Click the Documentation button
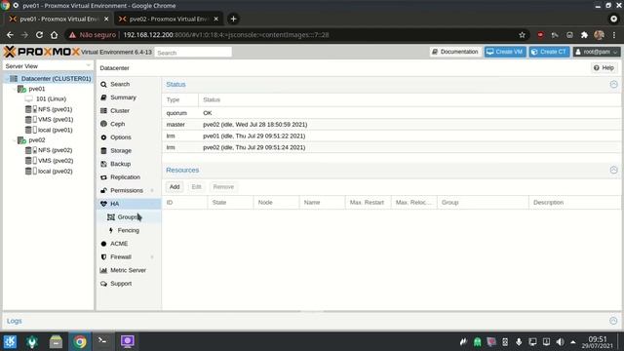This screenshot has width=624, height=351. point(455,52)
